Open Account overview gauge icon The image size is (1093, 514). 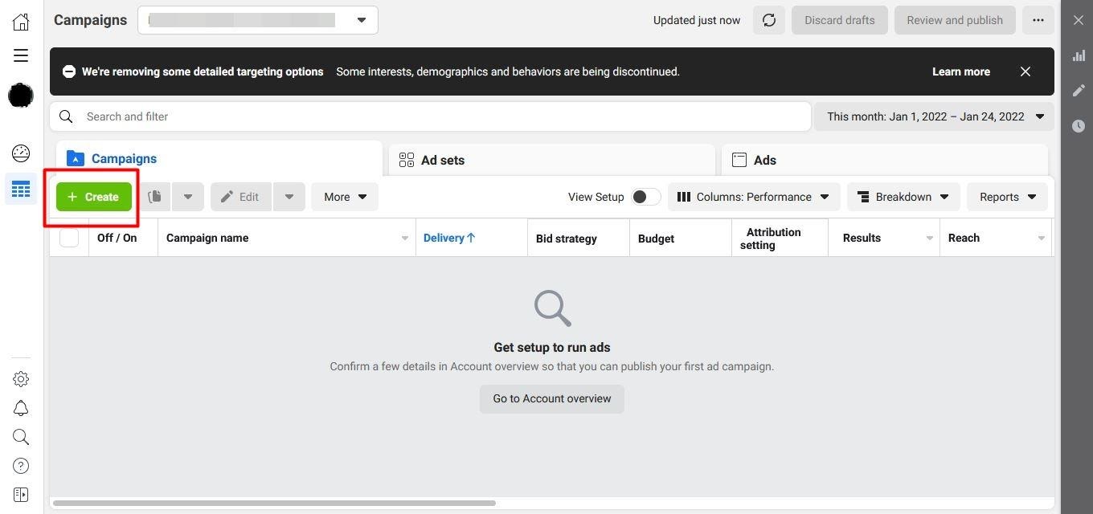click(21, 153)
